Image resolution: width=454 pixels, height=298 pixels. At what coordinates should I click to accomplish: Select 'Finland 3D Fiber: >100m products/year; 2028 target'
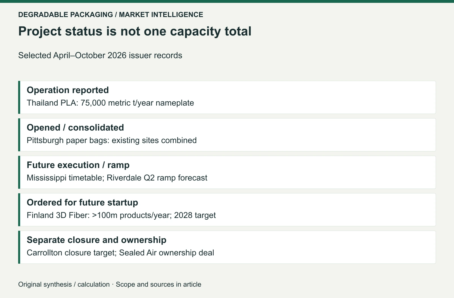coord(121,215)
